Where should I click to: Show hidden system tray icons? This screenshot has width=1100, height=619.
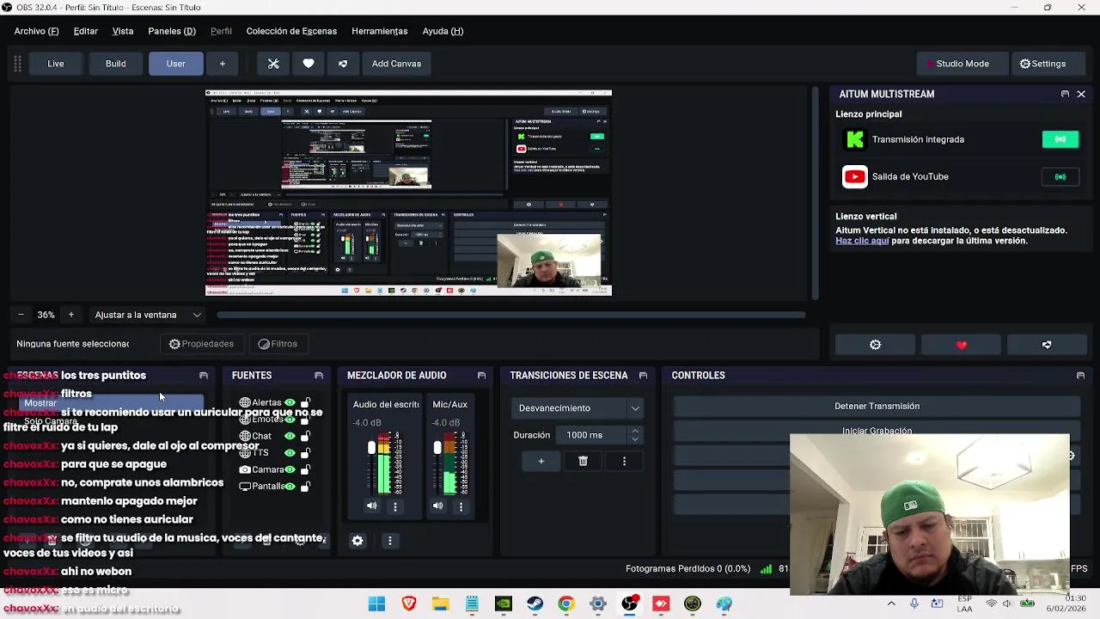pyautogui.click(x=891, y=604)
